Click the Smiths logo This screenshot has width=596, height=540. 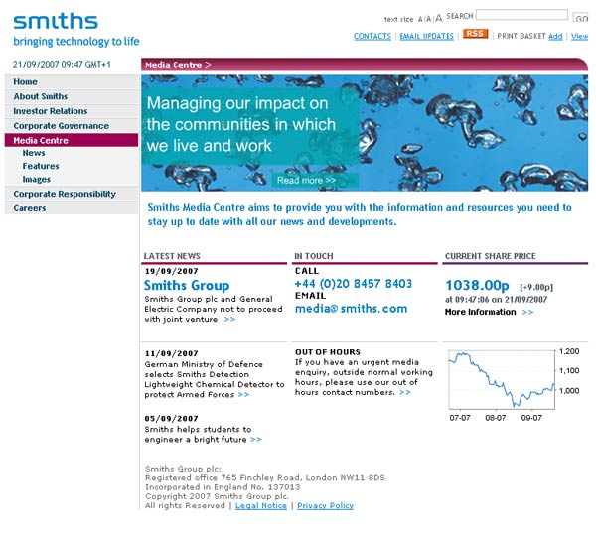coord(56,21)
